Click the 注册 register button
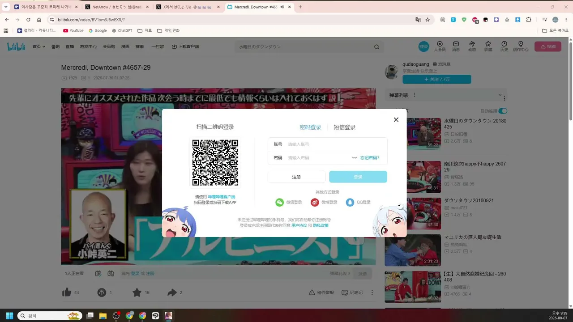 [x=296, y=177]
